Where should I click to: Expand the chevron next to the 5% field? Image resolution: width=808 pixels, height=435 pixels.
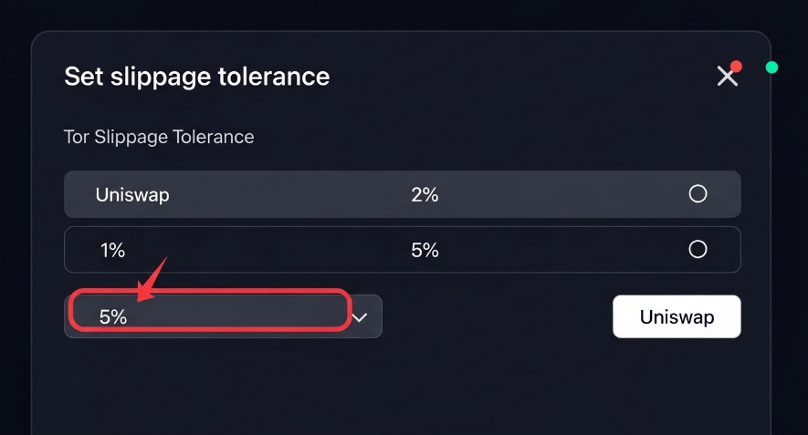361,317
